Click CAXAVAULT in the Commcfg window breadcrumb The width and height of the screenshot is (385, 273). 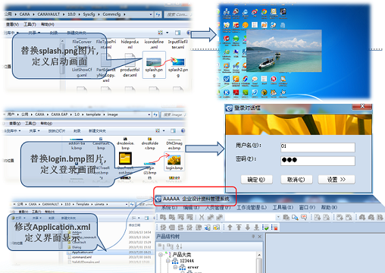[49, 14]
